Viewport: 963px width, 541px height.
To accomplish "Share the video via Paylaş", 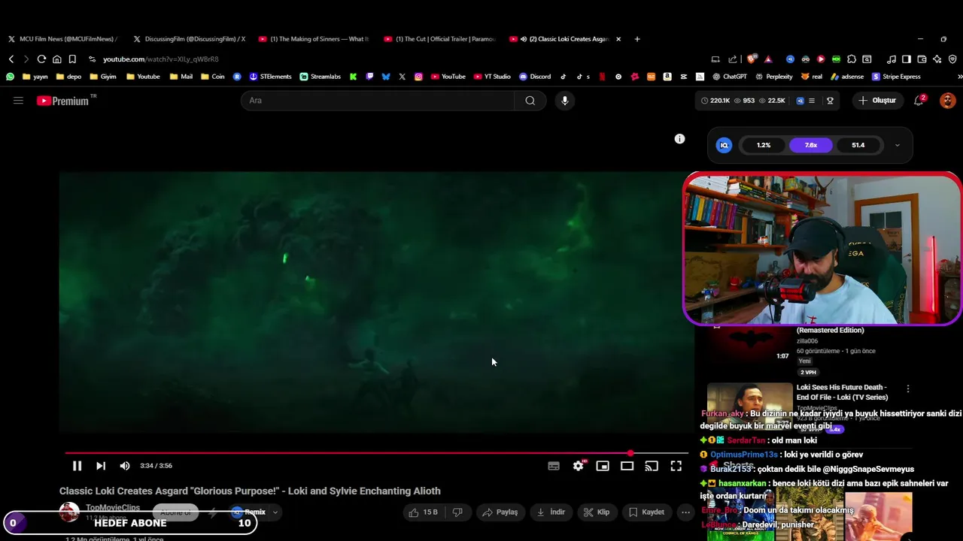I will [x=500, y=512].
